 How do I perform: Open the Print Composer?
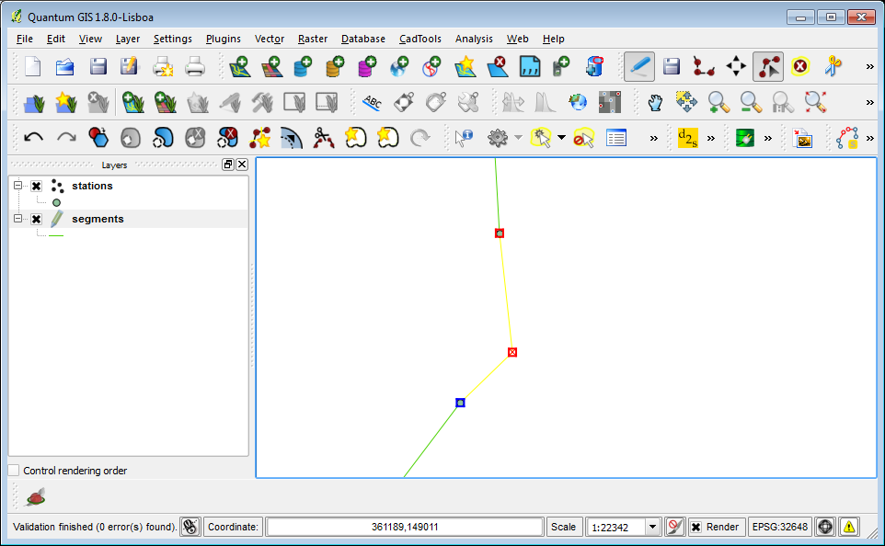click(163, 65)
